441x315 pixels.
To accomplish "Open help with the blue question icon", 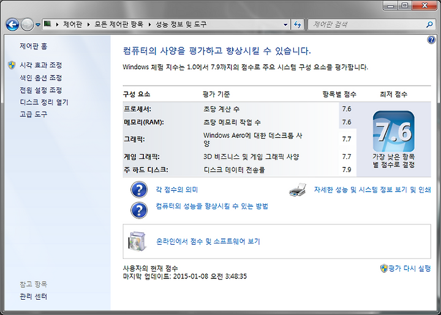I will tap(431, 40).
